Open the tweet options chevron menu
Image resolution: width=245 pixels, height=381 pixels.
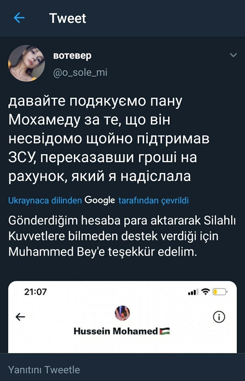pyautogui.click(x=233, y=55)
